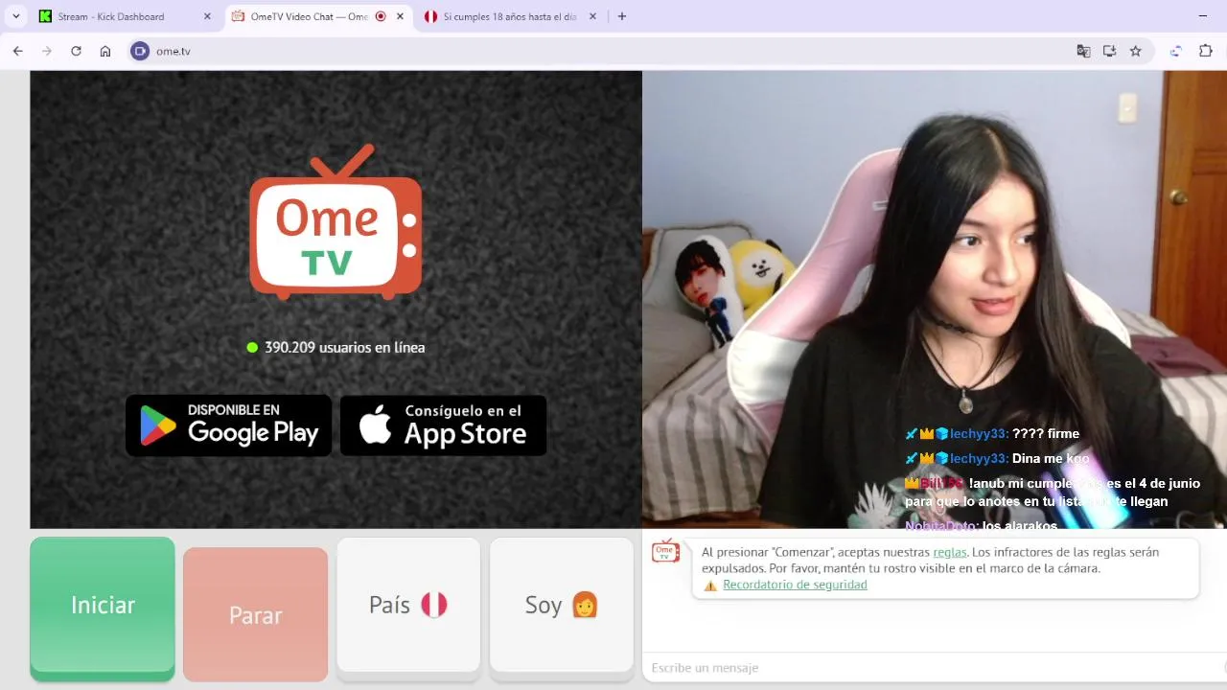Viewport: 1227px width, 690px height.
Task: Close the OmeTV Video Chat tab
Action: coord(400,16)
